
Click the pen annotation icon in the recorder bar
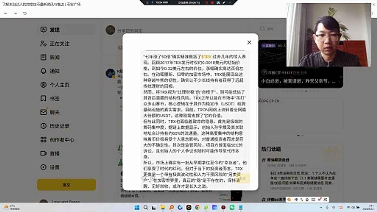(224, 2)
